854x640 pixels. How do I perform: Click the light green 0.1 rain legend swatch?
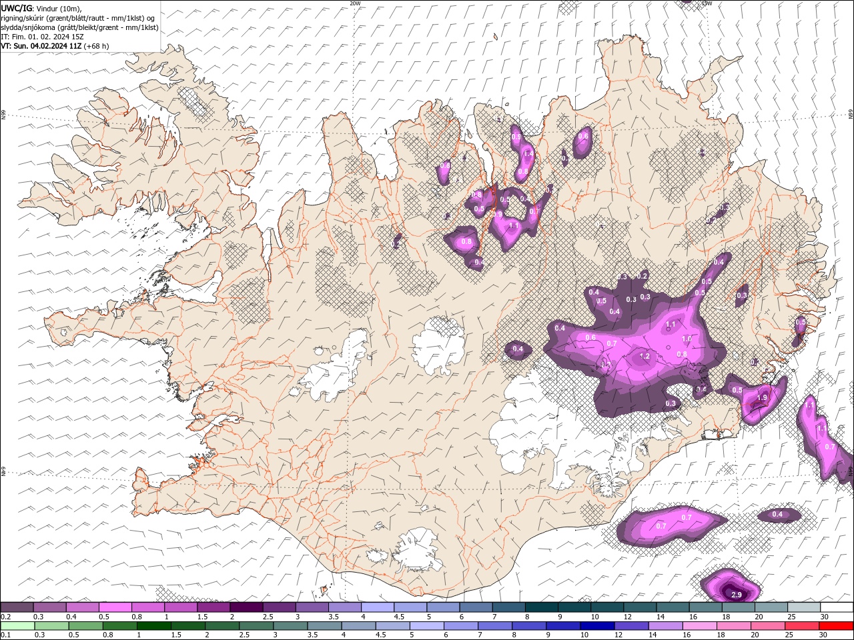[17, 625]
